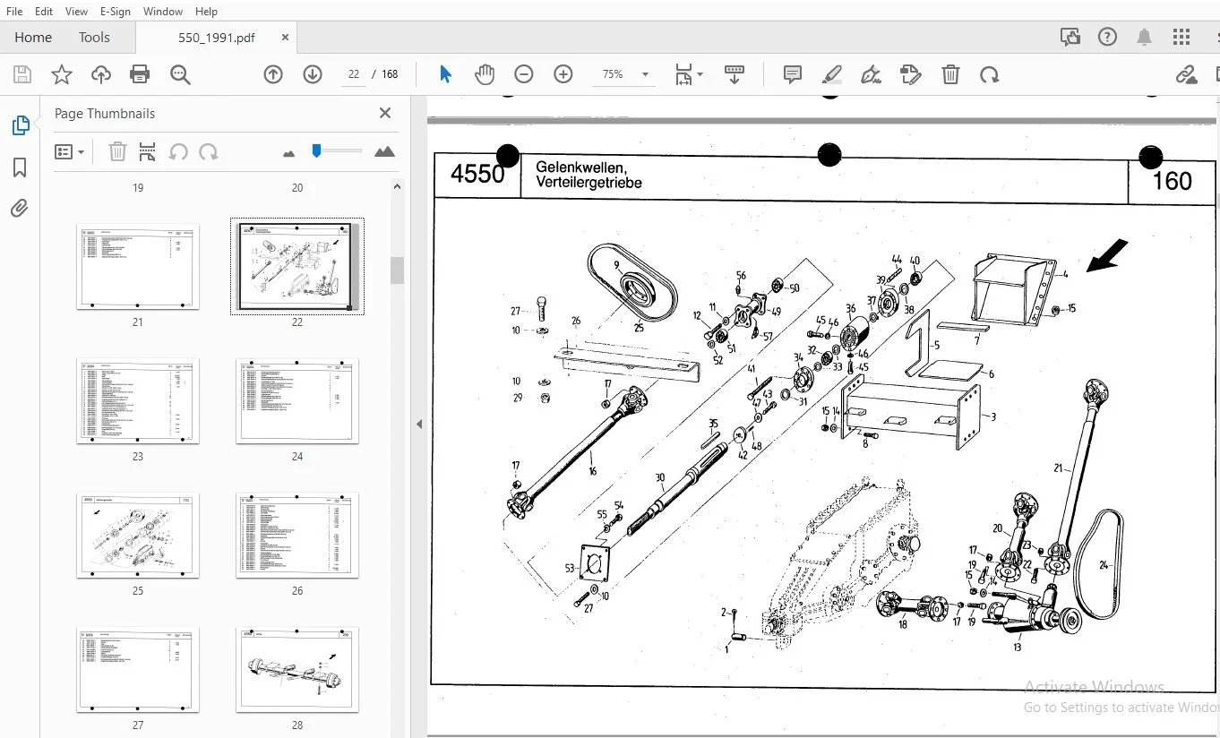Print the document using the printer icon
Image resolution: width=1220 pixels, height=738 pixels.
click(x=140, y=74)
